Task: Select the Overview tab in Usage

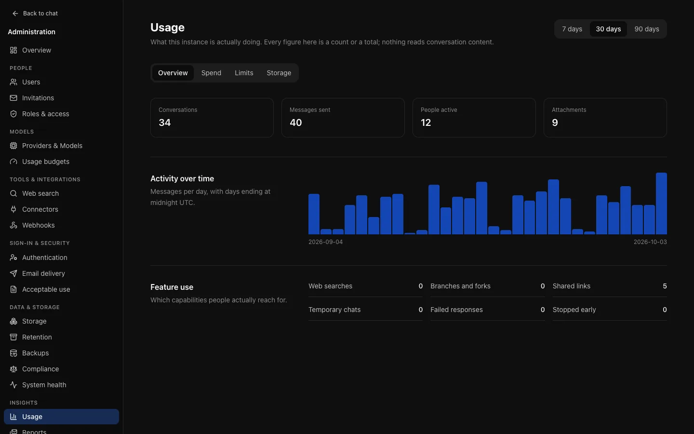Action: (173, 73)
